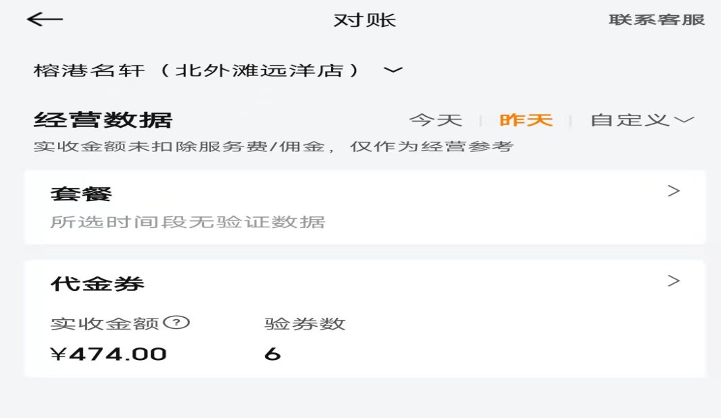Viewport: 721px width, 418px height.
Task: Click the 实收金额 question mark help icon
Action: coord(180,322)
